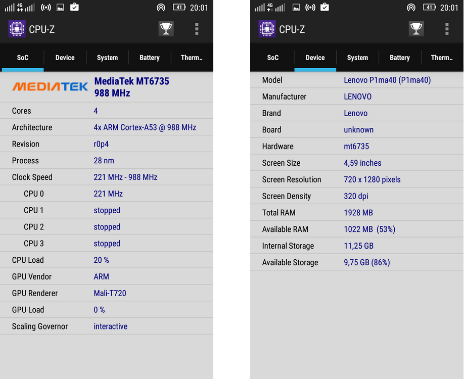Select Clock Speed value '221 MHz - 988 MHz'
The width and height of the screenshot is (464, 379).
[x=125, y=177]
